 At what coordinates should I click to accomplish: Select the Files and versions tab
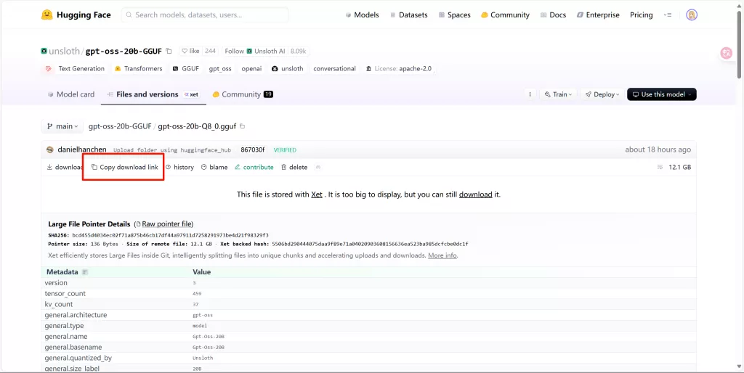[153, 94]
